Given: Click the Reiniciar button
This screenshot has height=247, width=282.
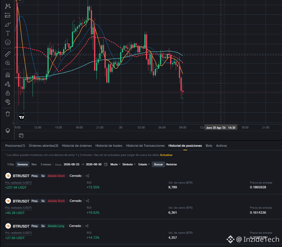Looking at the screenshot, I should coord(171,164).
